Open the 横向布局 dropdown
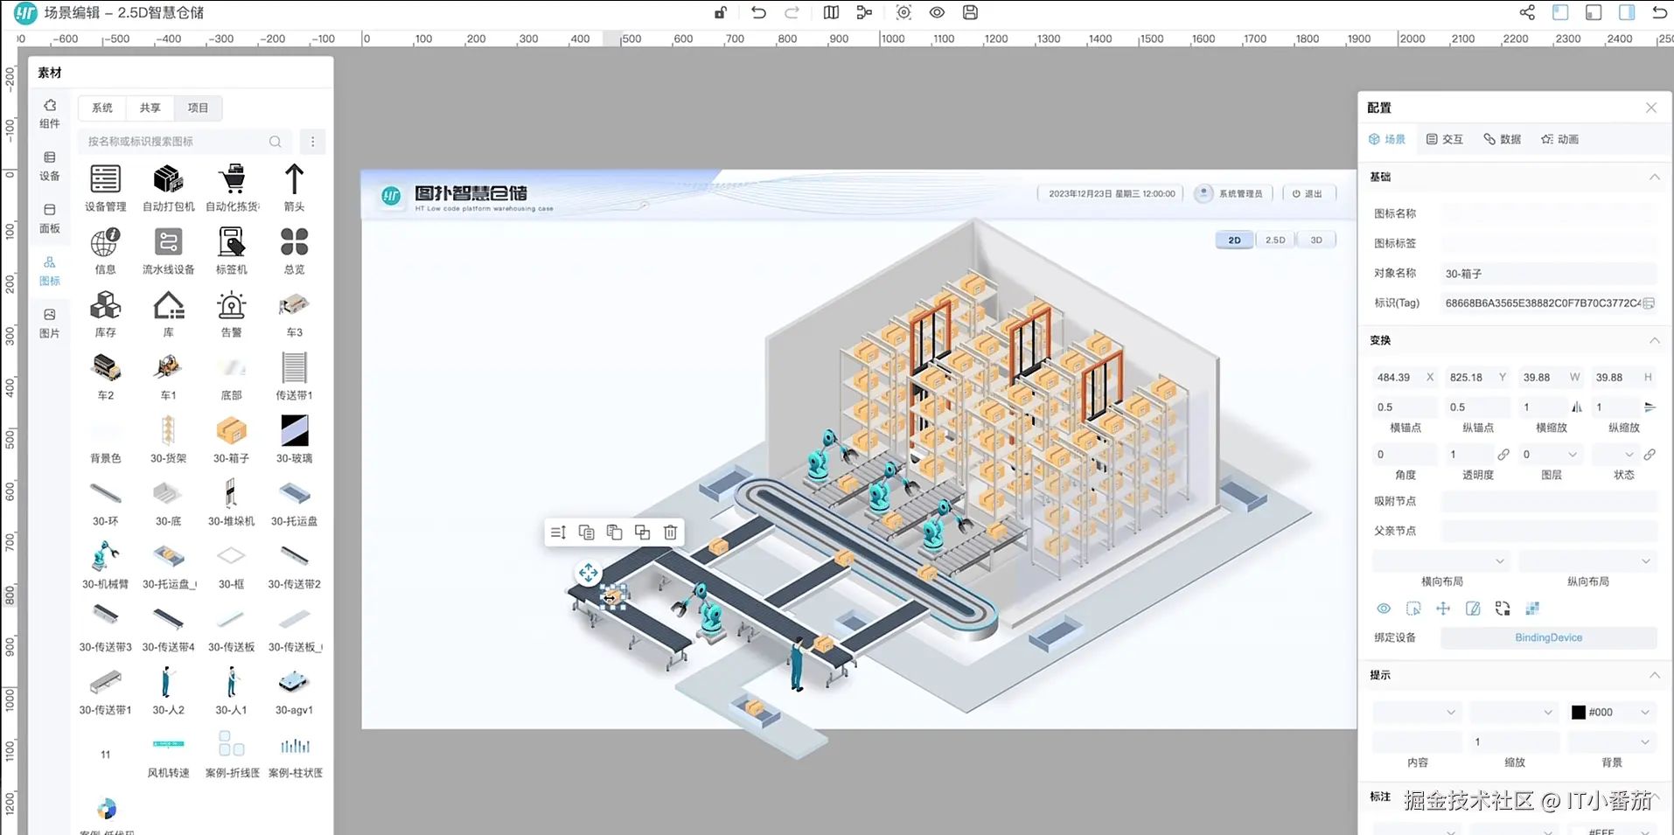The height and width of the screenshot is (835, 1674). (x=1441, y=560)
